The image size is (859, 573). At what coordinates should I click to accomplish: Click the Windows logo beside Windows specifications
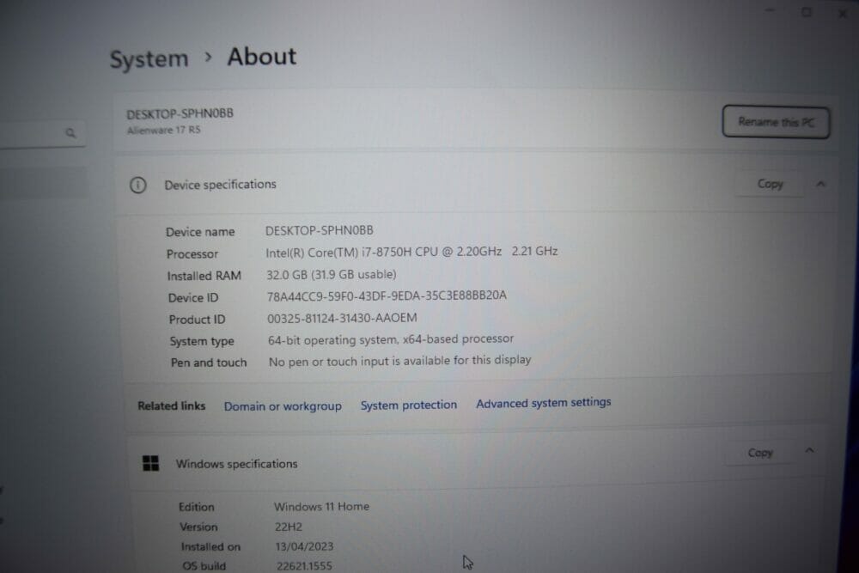150,463
